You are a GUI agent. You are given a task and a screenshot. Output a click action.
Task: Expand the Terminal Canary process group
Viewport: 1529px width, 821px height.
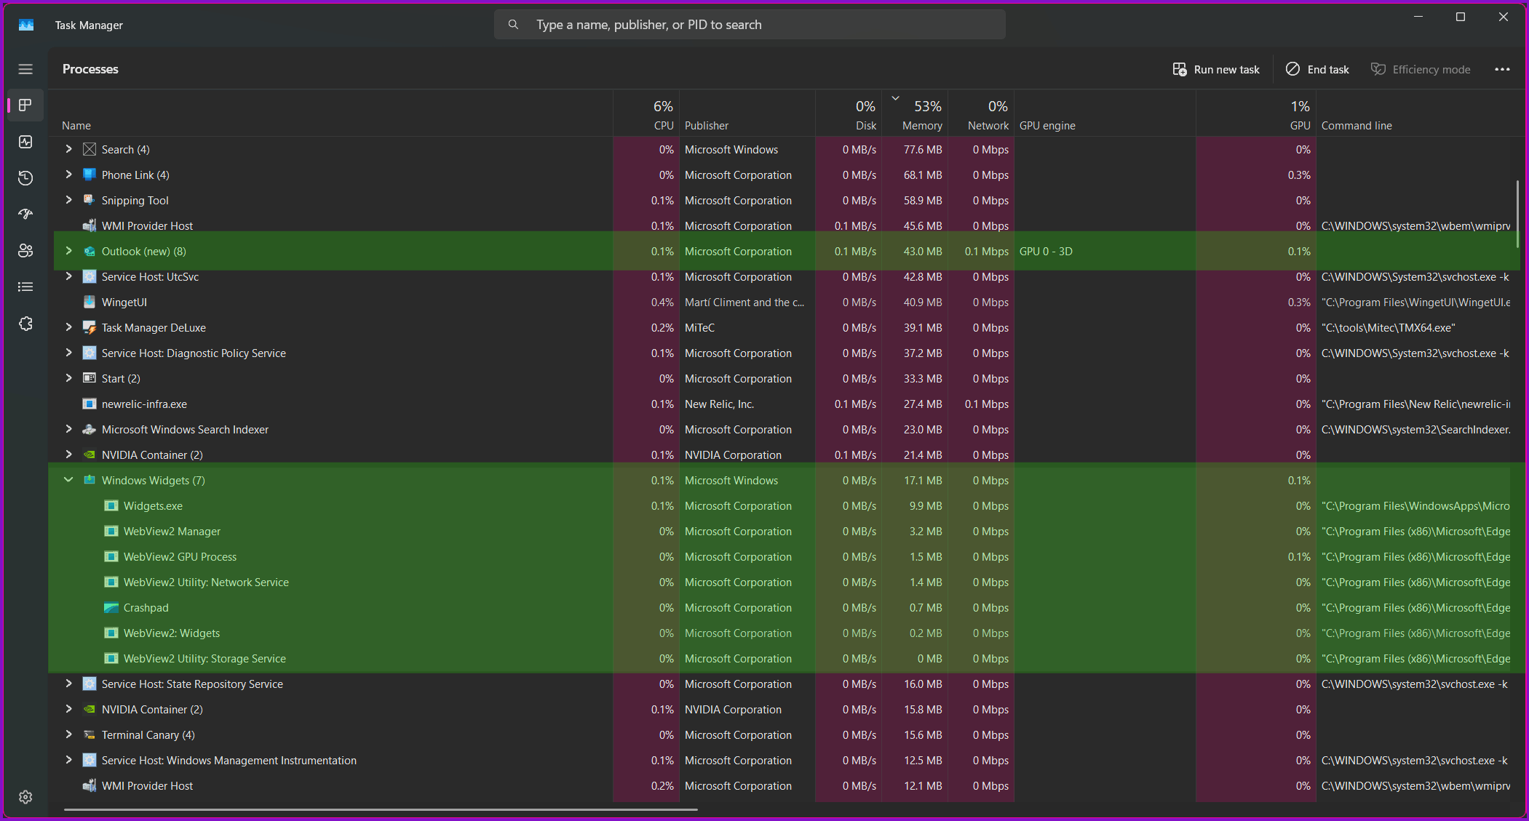pos(68,734)
